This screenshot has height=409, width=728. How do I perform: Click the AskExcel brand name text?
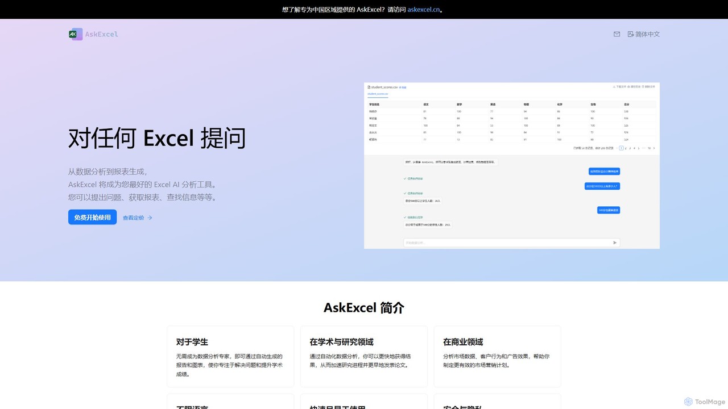(x=102, y=34)
